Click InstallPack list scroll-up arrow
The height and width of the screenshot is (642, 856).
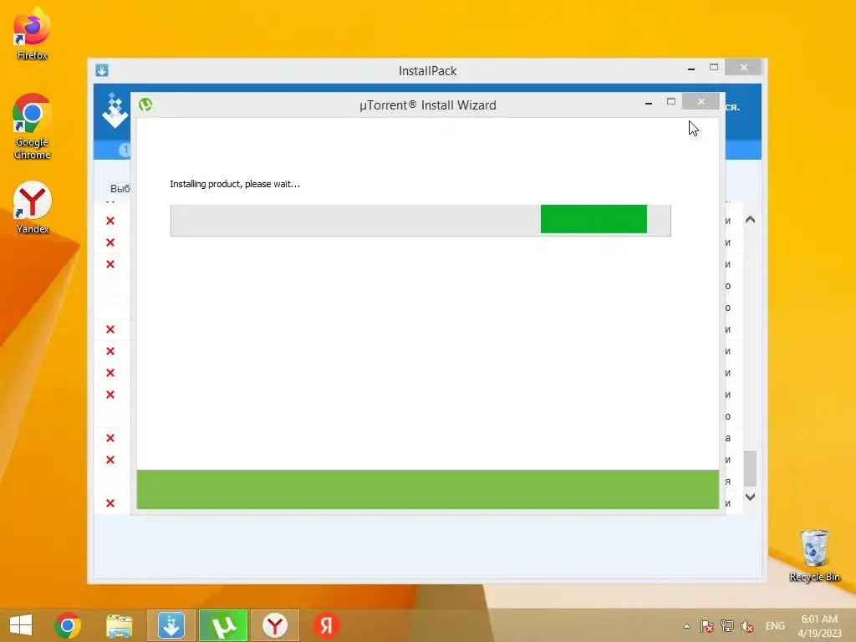[751, 220]
